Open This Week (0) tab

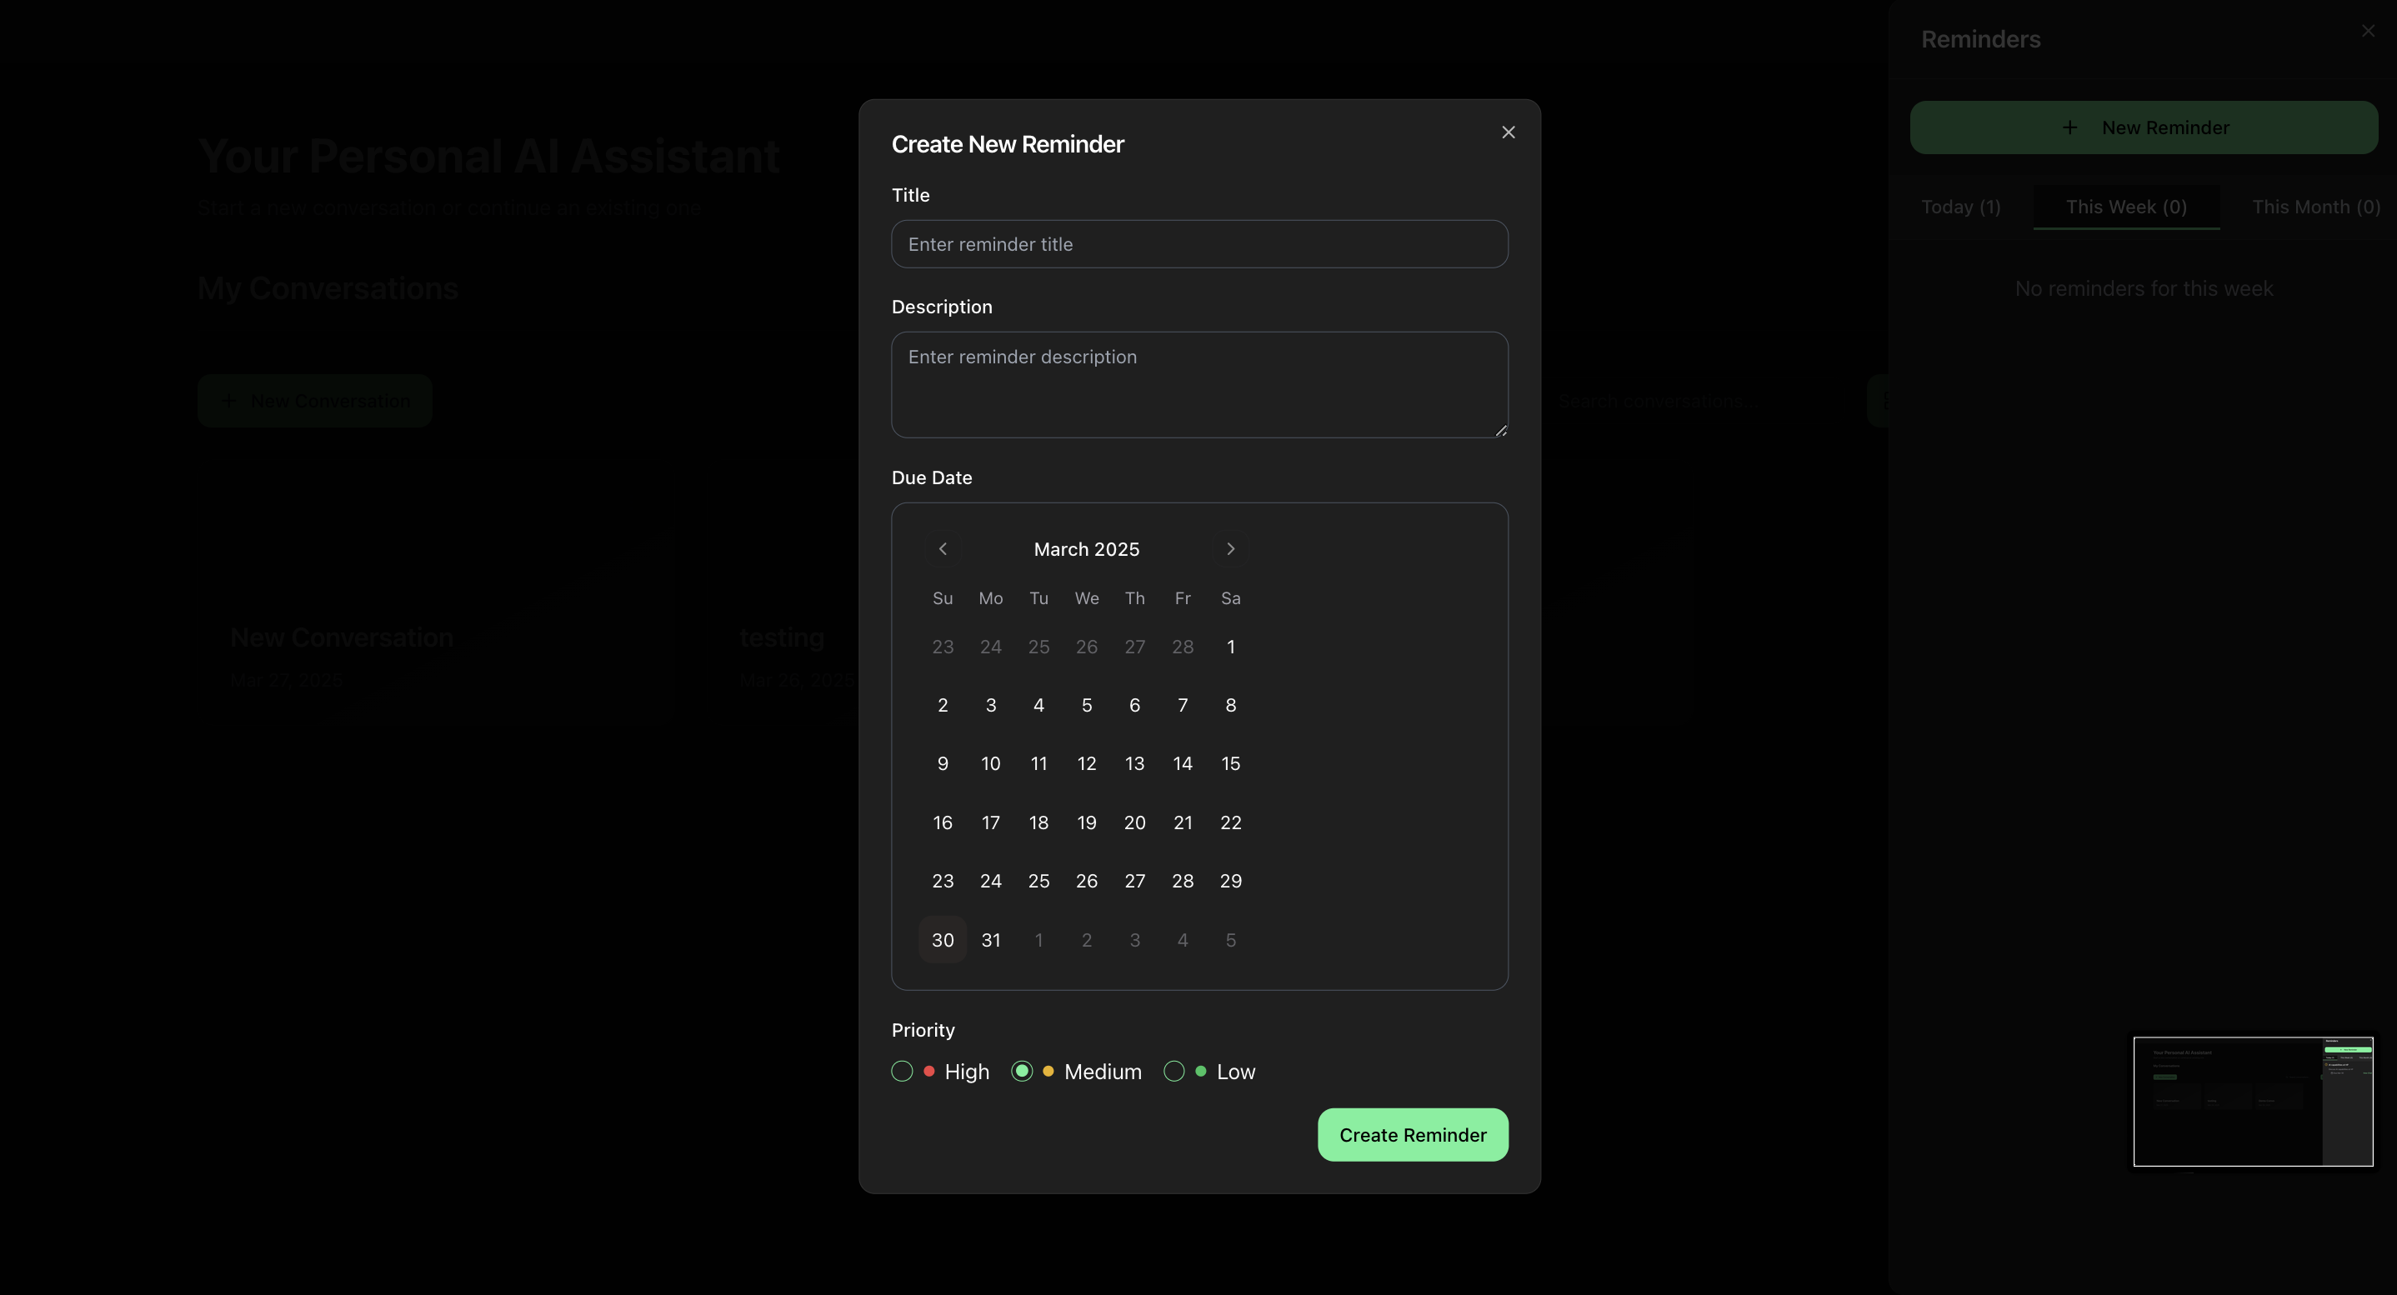(2126, 207)
